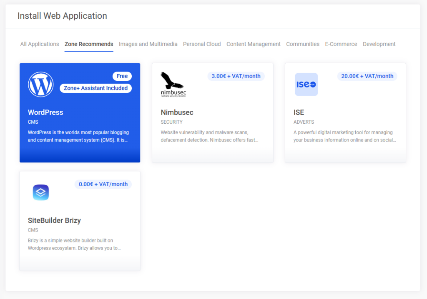Open the SiteBuilder Brizy card

pos(80,233)
